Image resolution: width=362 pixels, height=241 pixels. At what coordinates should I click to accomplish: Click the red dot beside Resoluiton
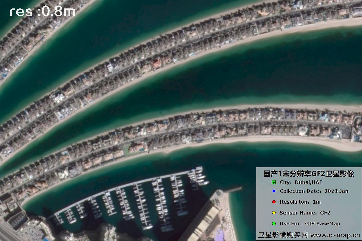(274, 202)
